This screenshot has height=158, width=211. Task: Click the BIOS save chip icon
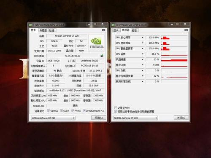point(102,56)
